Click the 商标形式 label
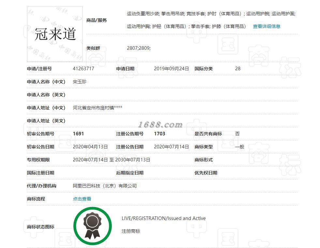 coord(203,160)
